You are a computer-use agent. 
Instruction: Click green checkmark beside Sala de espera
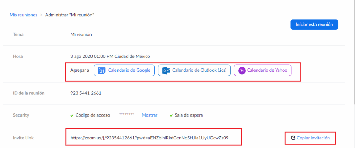click(x=171, y=115)
